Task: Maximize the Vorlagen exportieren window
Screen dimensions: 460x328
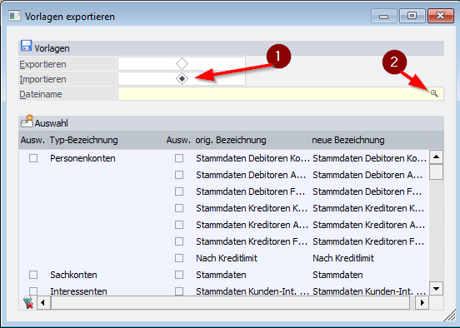Action: [x=412, y=16]
